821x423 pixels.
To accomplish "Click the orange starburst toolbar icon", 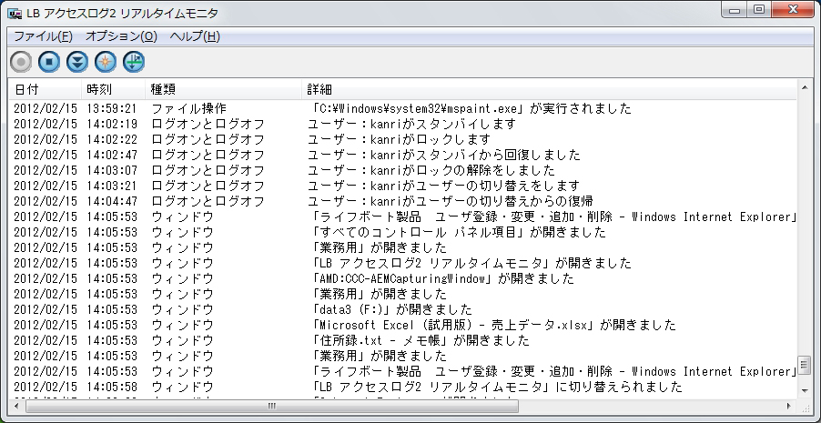I will 106,62.
